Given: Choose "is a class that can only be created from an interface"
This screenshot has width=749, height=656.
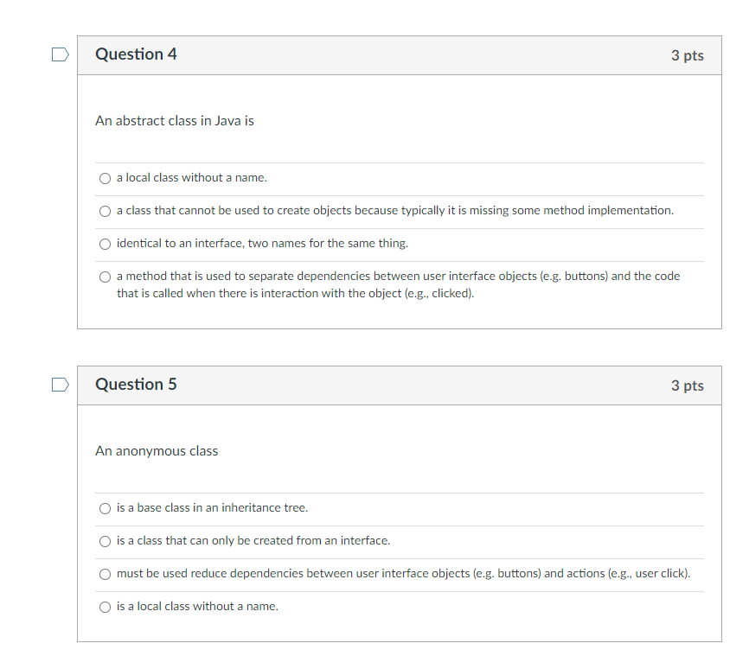Looking at the screenshot, I should coord(105,541).
